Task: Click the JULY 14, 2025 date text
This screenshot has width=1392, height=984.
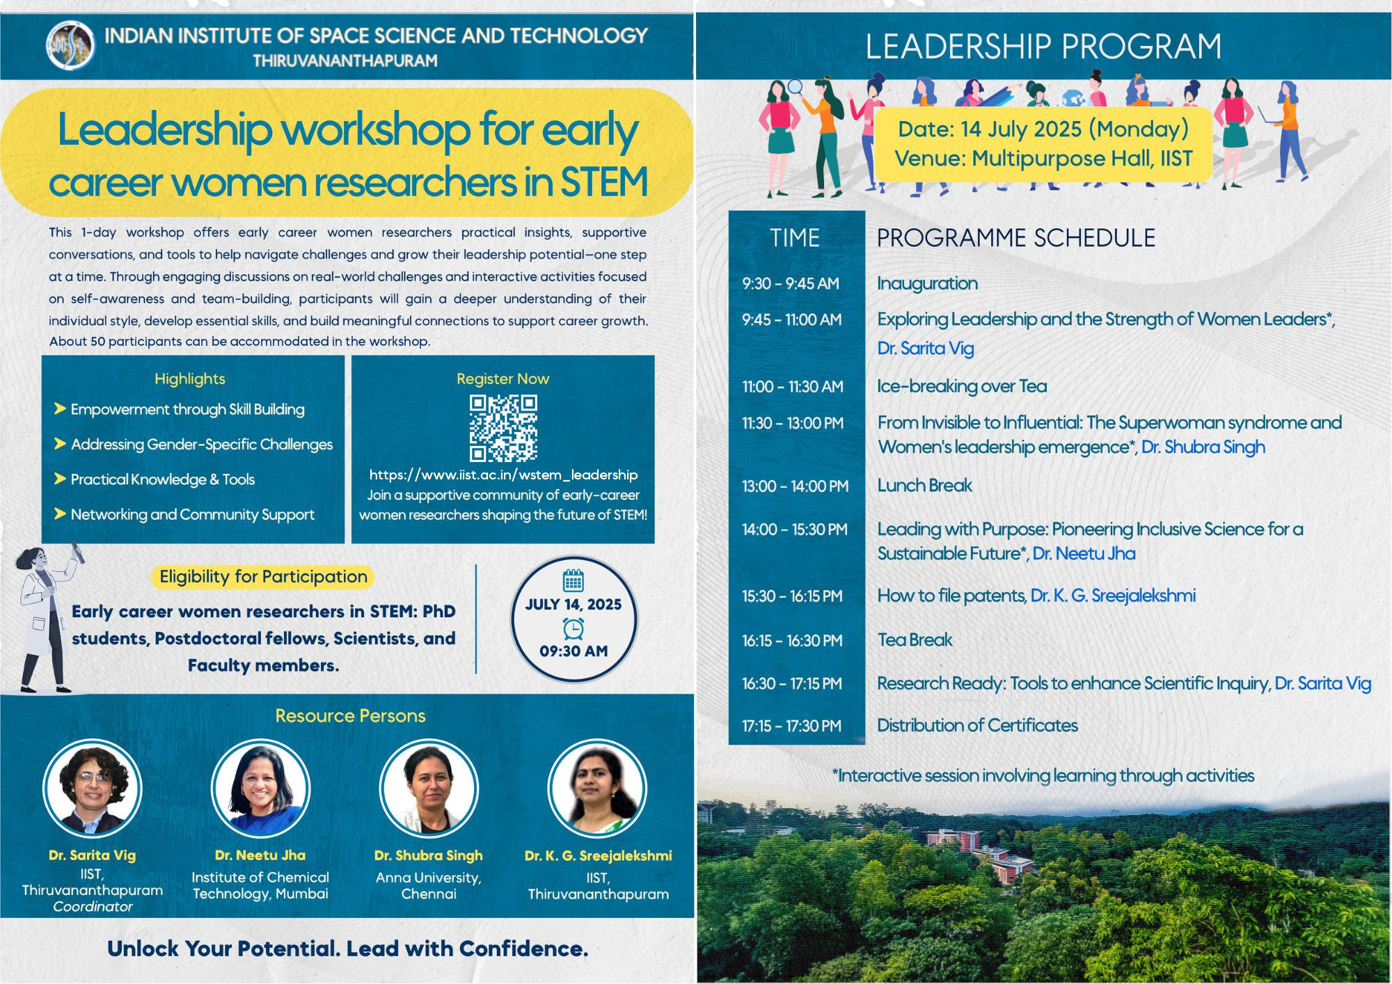Action: 574,604
